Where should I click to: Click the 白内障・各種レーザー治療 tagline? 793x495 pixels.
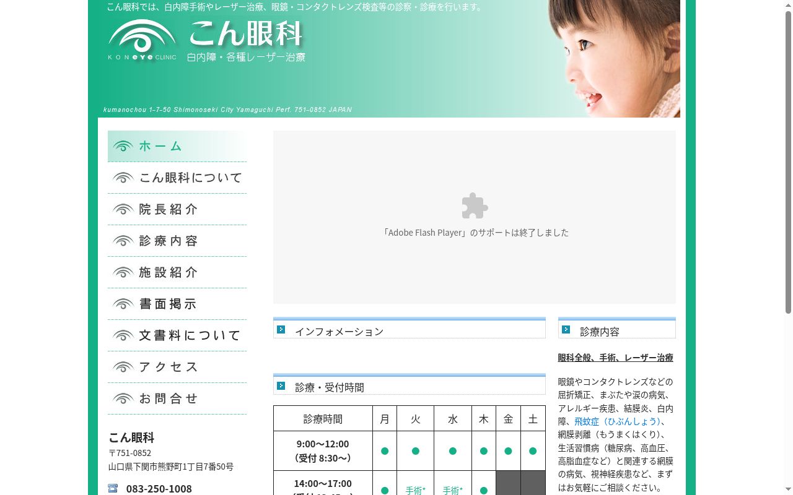tap(246, 57)
